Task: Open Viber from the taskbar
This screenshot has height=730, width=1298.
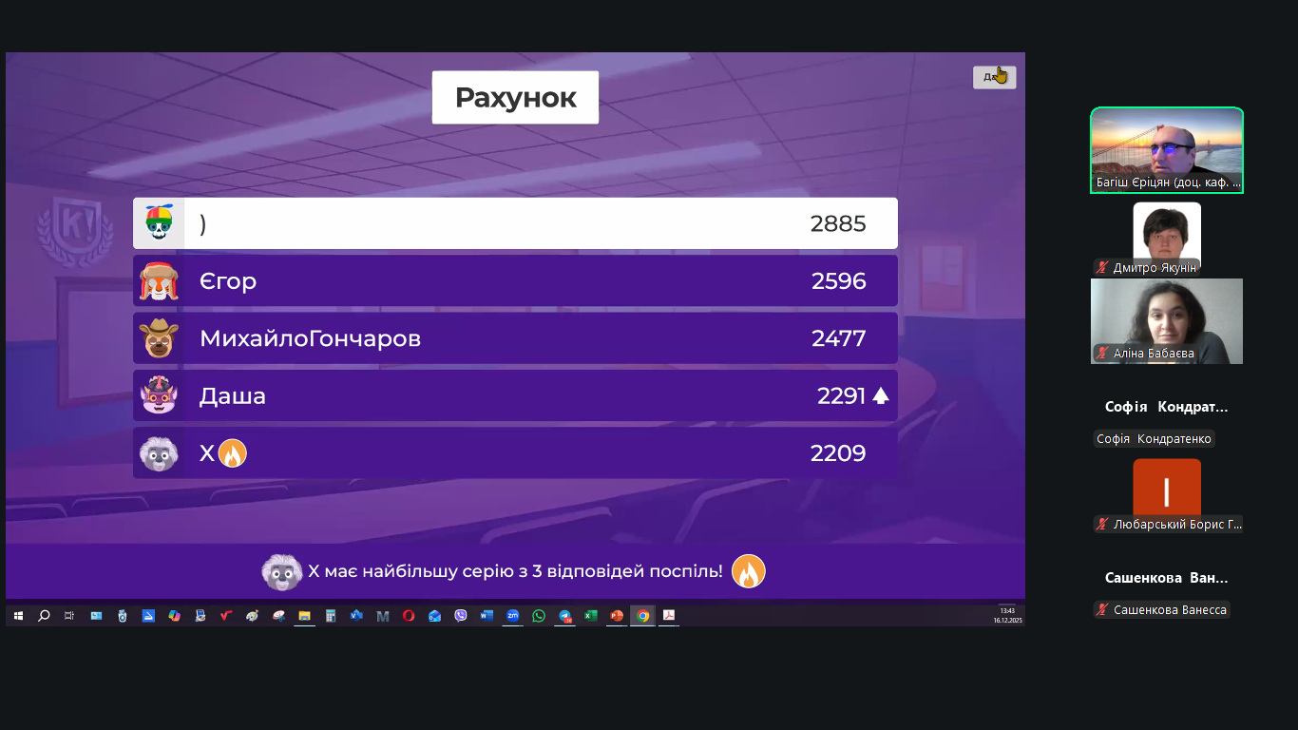Action: pyautogui.click(x=461, y=616)
